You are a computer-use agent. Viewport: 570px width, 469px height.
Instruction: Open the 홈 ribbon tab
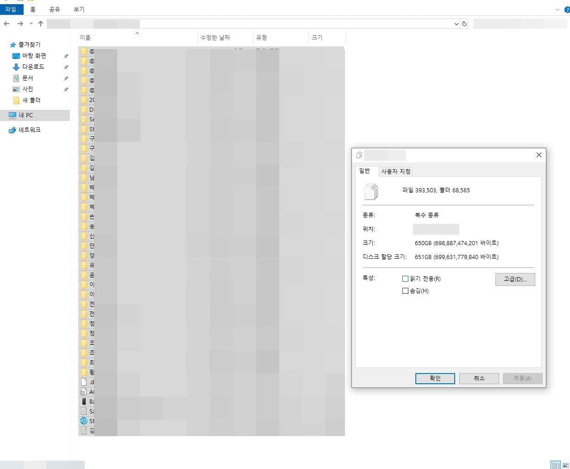(x=33, y=9)
